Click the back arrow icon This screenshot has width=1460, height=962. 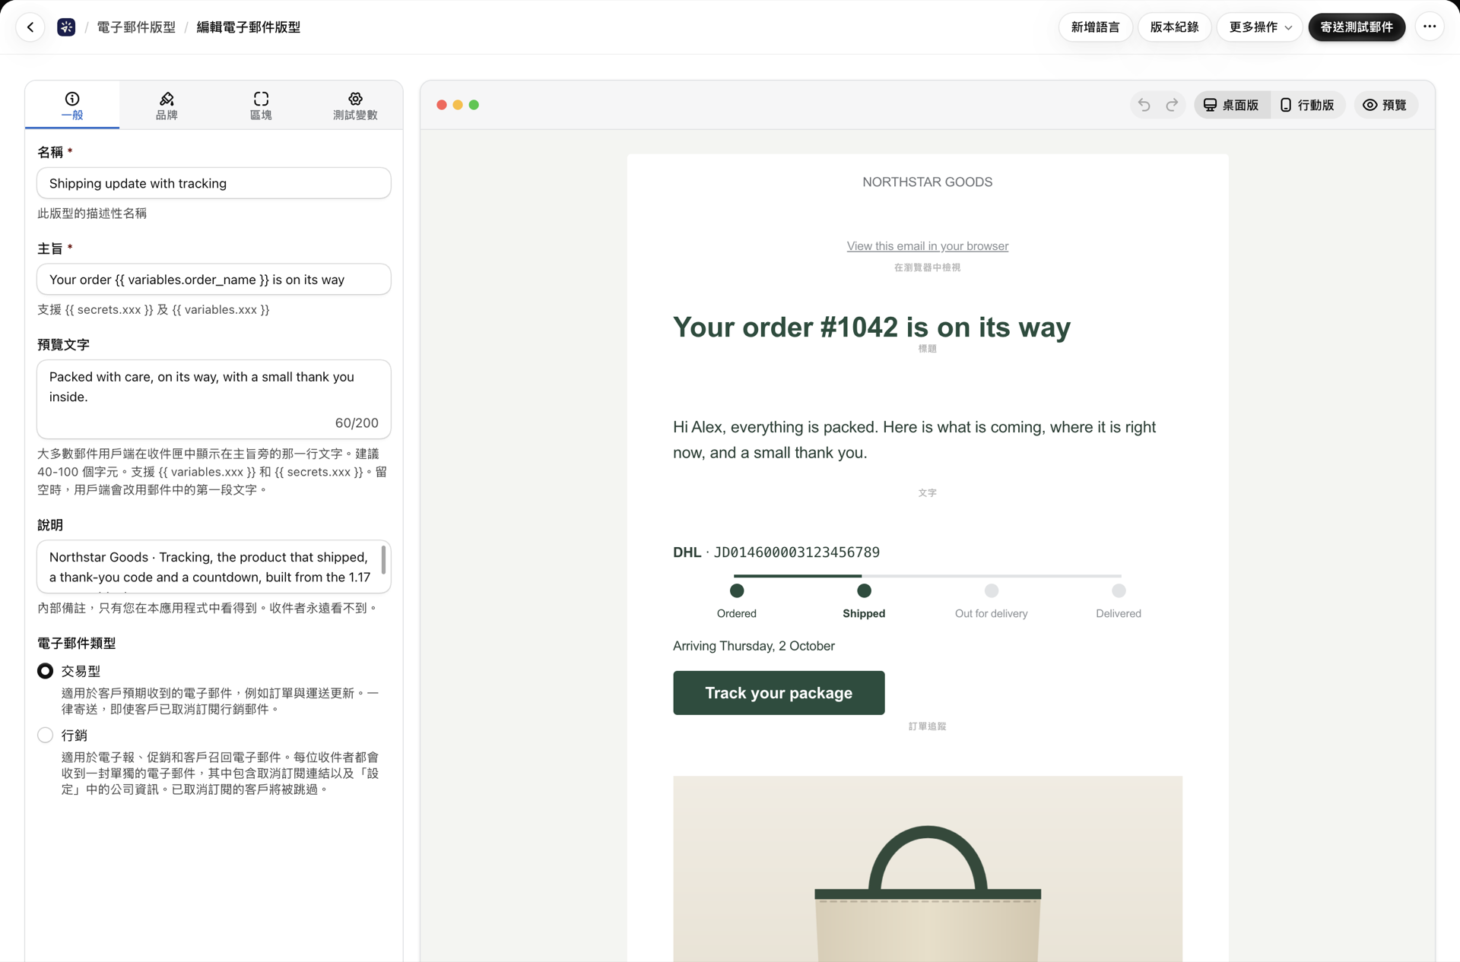click(x=30, y=27)
